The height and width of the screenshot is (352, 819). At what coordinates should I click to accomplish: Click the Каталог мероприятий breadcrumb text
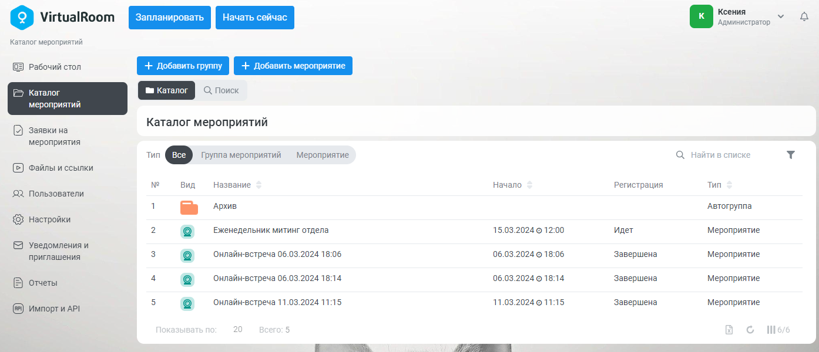[46, 42]
